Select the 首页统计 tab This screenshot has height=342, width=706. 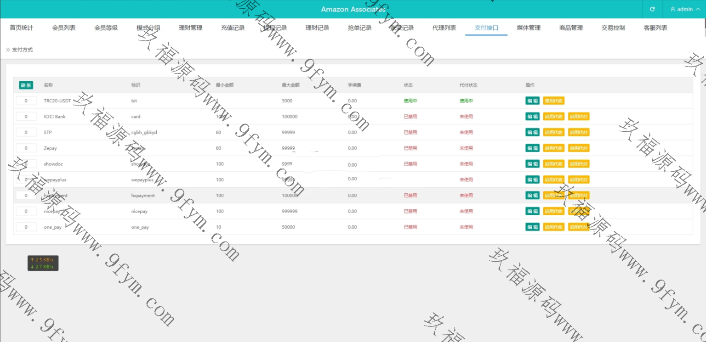[x=22, y=28]
